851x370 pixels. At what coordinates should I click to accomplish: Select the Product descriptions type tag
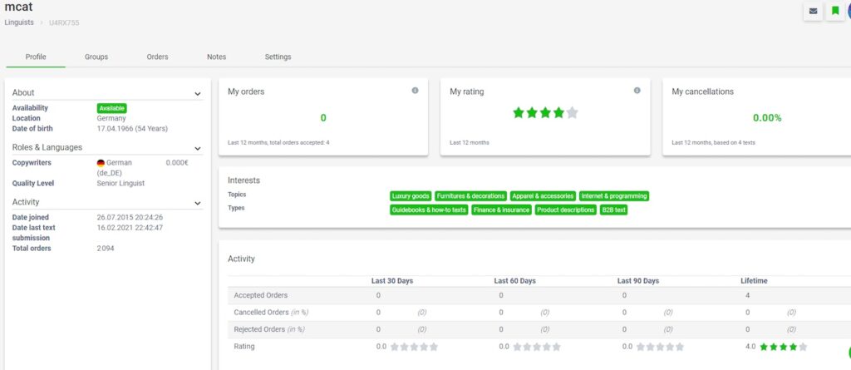565,210
